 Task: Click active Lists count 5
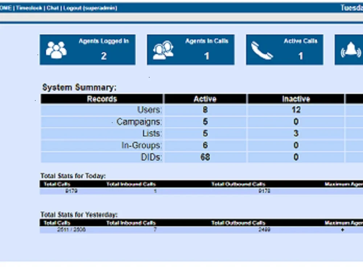coord(205,133)
